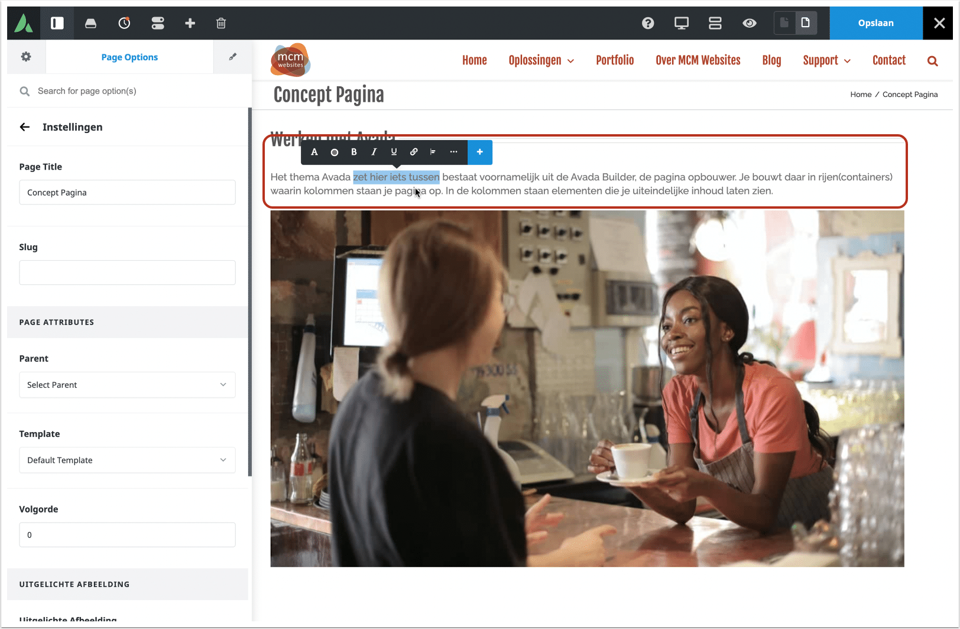Open the Blog menu item

point(771,60)
